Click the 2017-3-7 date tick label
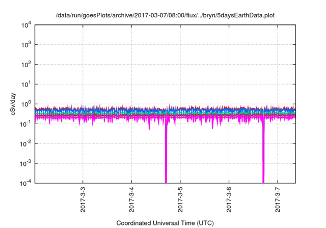Image resolution: width=326 pixels, height=228 pixels. [x=278, y=200]
